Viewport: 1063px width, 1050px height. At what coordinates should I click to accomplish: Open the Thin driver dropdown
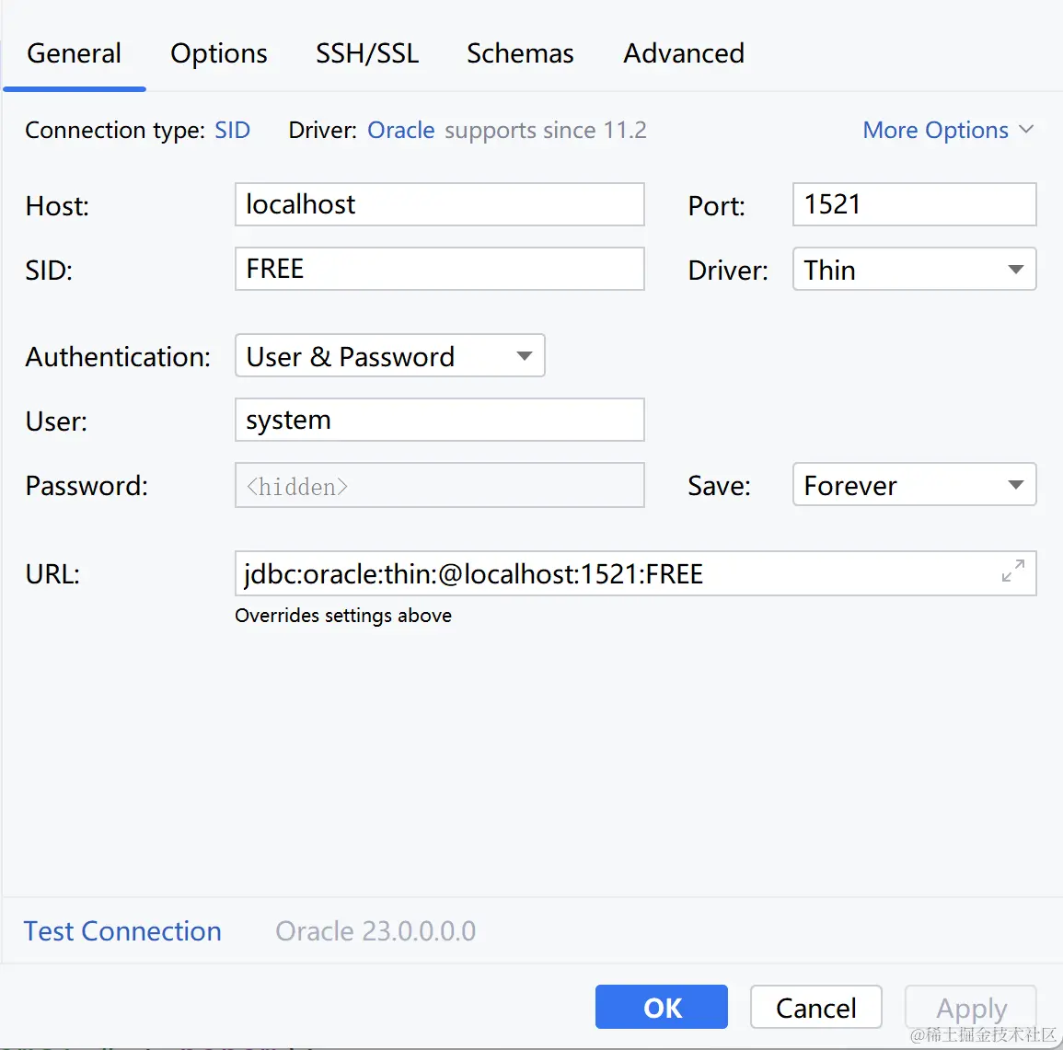tap(914, 270)
